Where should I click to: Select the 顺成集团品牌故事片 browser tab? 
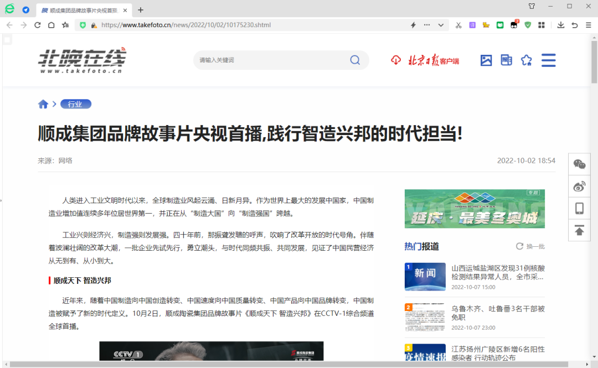pyautogui.click(x=83, y=10)
